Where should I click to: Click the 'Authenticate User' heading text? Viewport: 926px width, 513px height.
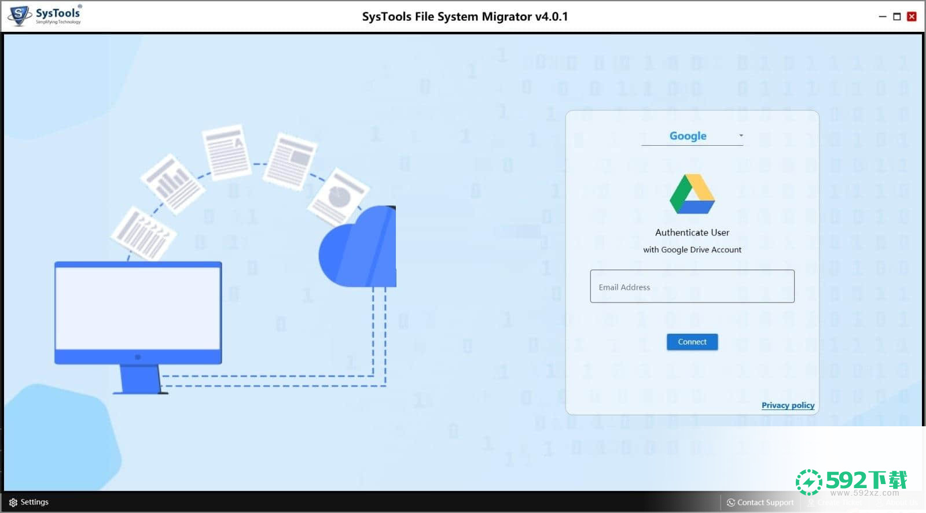pos(692,232)
